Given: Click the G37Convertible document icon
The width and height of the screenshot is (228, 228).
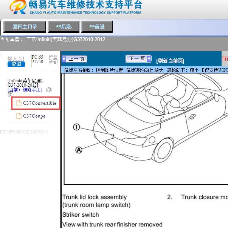Looking at the screenshot, I should tap(19, 103).
